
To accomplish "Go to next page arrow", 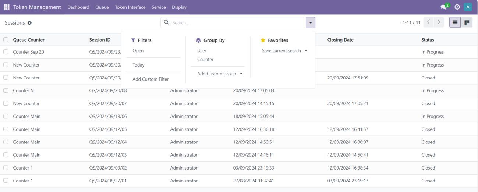I will 438,22.
